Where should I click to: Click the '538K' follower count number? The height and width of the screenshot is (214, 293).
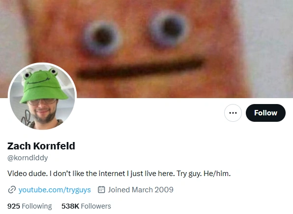coord(70,206)
